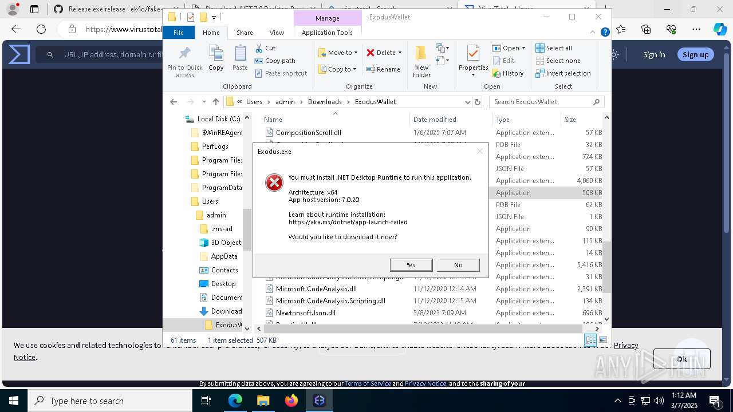Screen dimensions: 733x412
Task: Close the Exodus.exe error dialog
Action: [x=479, y=152]
